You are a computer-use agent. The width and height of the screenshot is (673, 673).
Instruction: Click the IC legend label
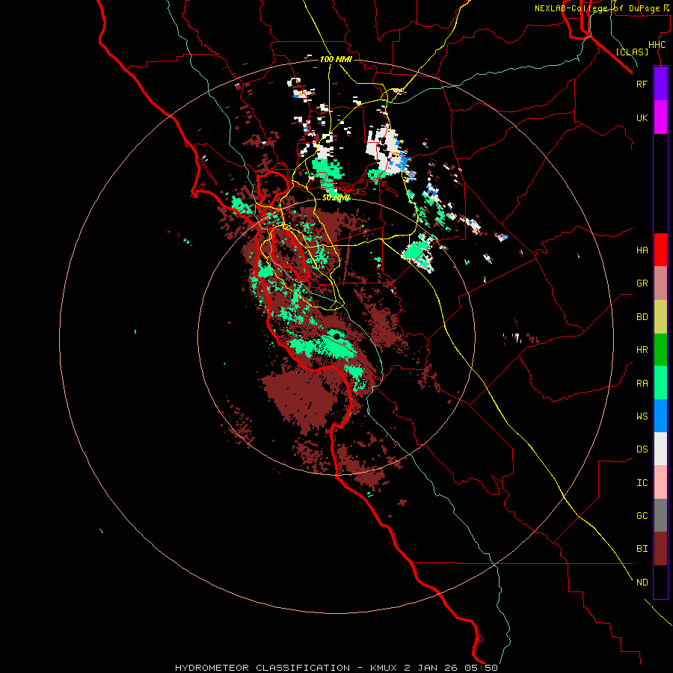tap(642, 483)
